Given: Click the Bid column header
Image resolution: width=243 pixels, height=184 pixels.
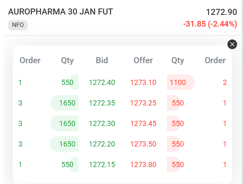Looking at the screenshot, I should tap(102, 60).
